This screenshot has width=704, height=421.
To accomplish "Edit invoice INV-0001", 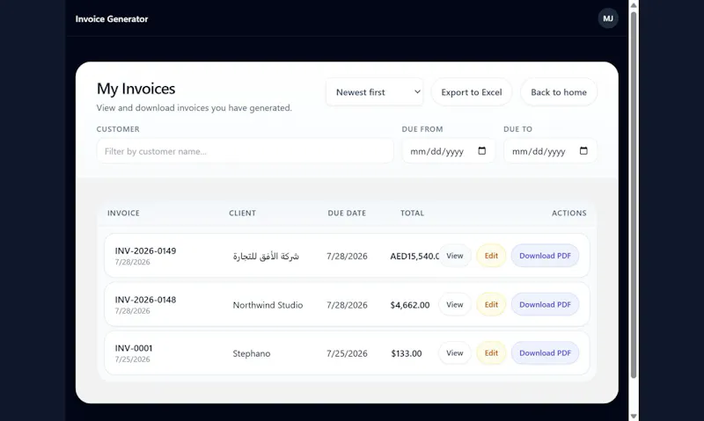I will point(491,352).
